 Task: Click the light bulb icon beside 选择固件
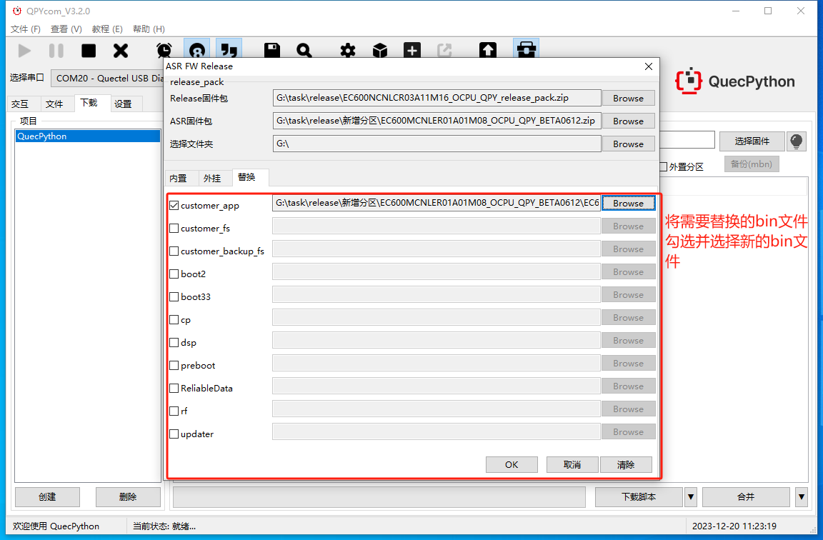tap(797, 141)
